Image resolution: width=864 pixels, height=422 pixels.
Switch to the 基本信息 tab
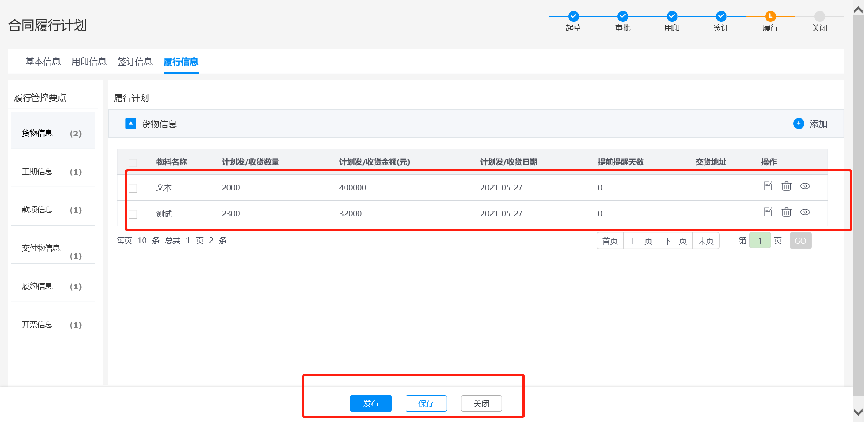point(43,62)
